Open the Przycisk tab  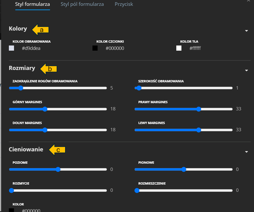pos(124,4)
